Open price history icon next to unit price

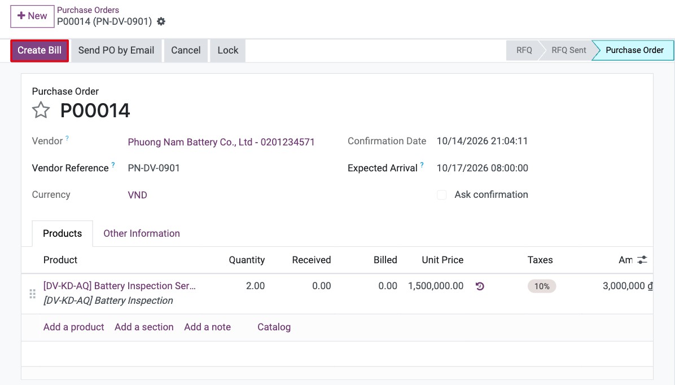[480, 286]
